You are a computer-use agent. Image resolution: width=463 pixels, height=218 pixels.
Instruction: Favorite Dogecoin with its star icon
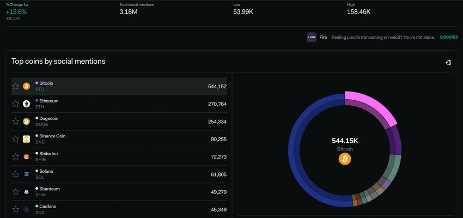pos(16,122)
